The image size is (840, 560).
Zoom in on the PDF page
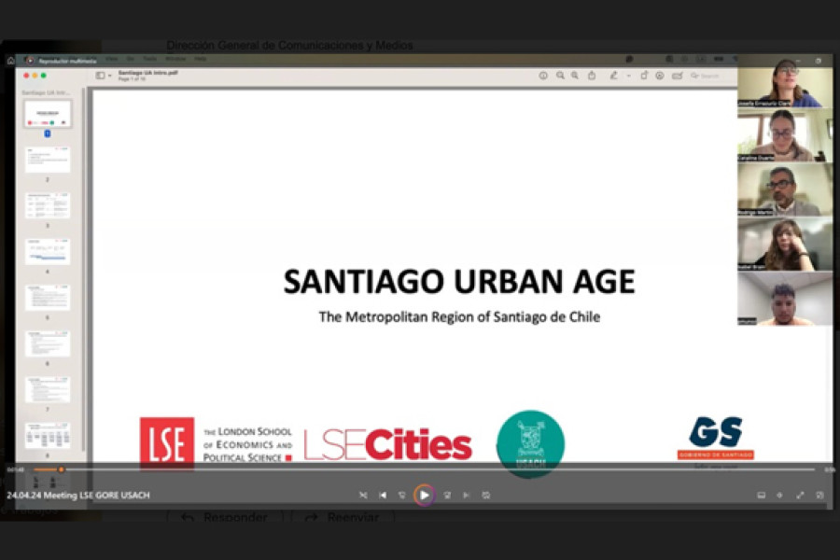coord(559,76)
